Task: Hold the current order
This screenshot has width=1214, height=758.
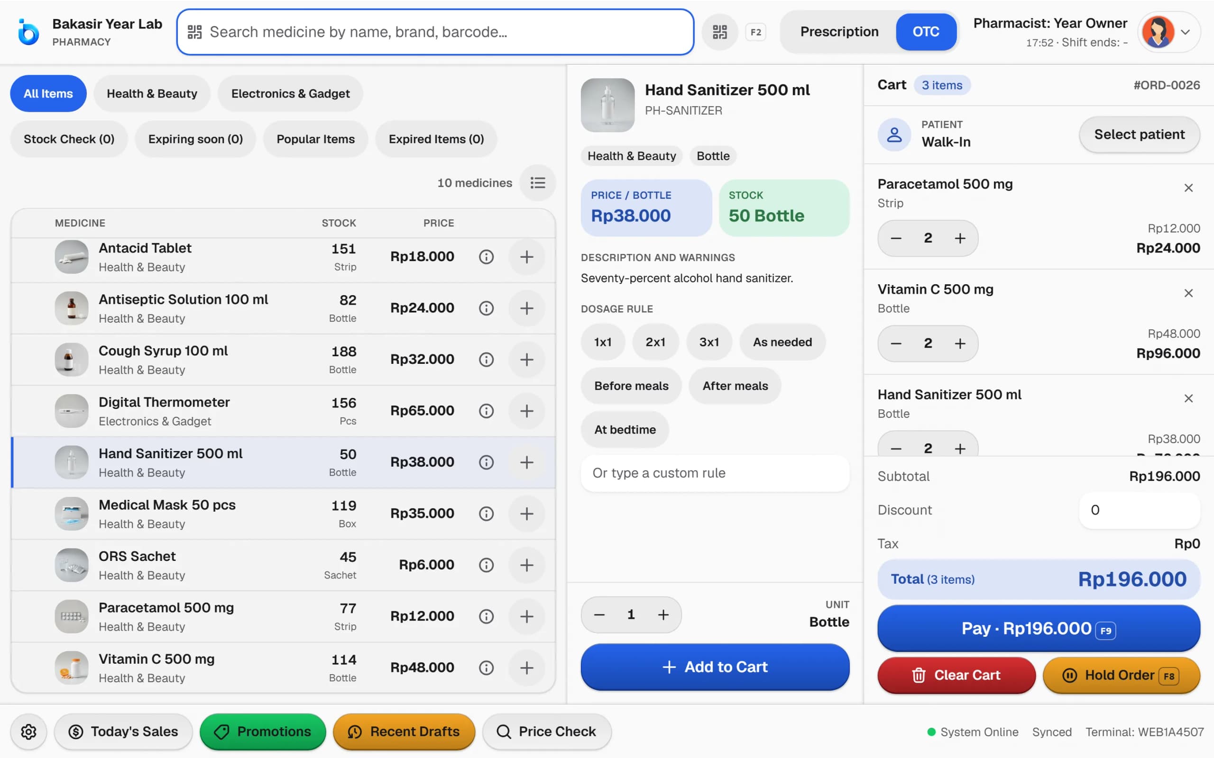Action: tap(1121, 676)
